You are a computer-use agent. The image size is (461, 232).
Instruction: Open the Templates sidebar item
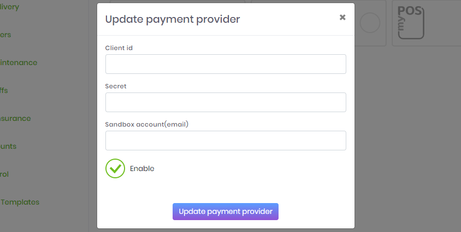tap(20, 202)
